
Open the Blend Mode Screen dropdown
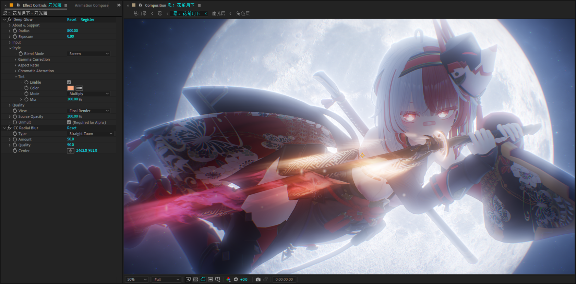[x=88, y=54]
